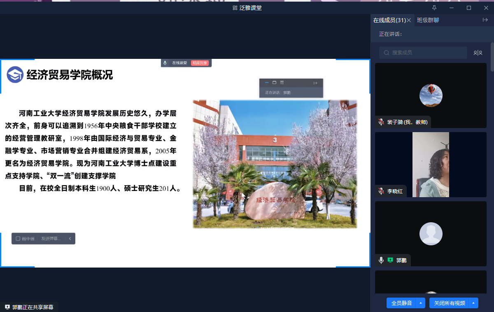This screenshot has height=312, width=494.
Task: Click the list view icon in floating panel
Action: (x=282, y=83)
